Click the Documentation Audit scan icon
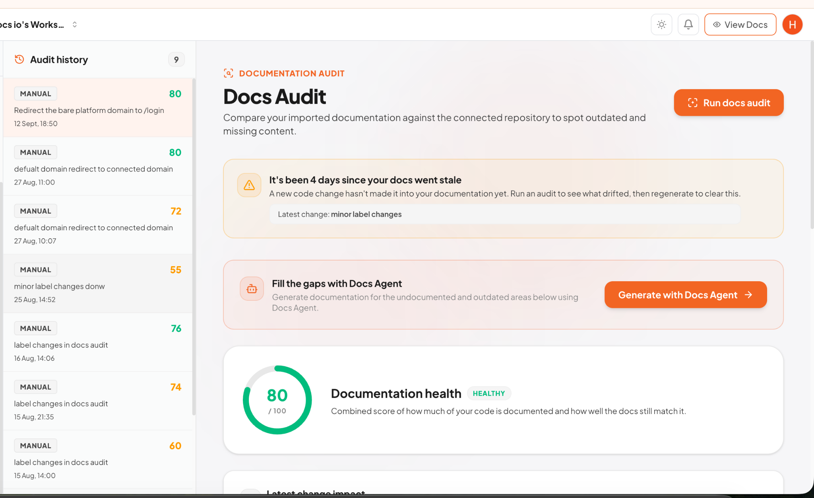Image resolution: width=814 pixels, height=498 pixels. [228, 73]
